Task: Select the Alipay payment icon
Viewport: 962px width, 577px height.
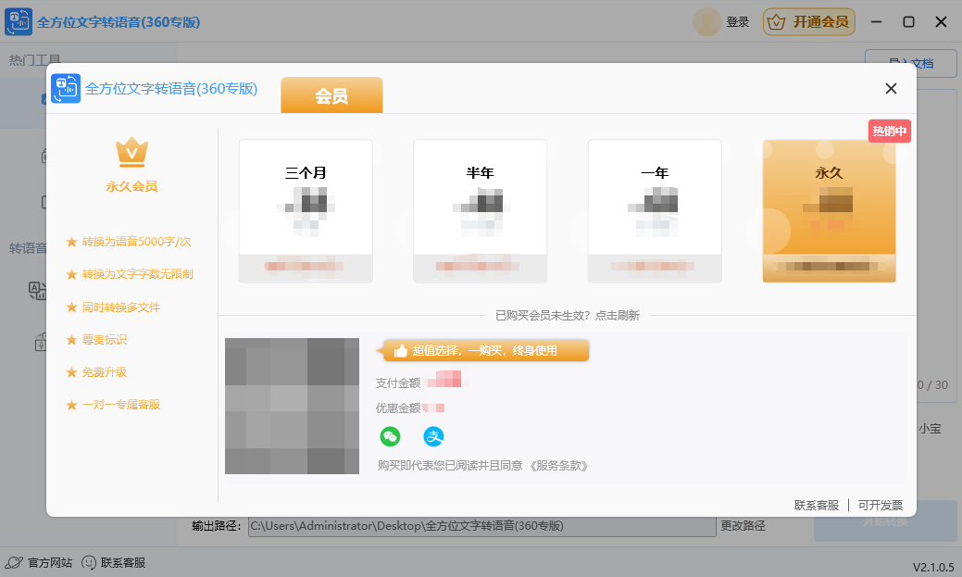Action: coord(433,436)
